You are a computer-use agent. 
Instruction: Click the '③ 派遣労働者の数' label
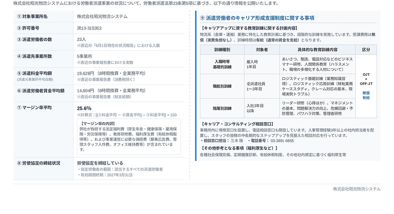[34, 40]
